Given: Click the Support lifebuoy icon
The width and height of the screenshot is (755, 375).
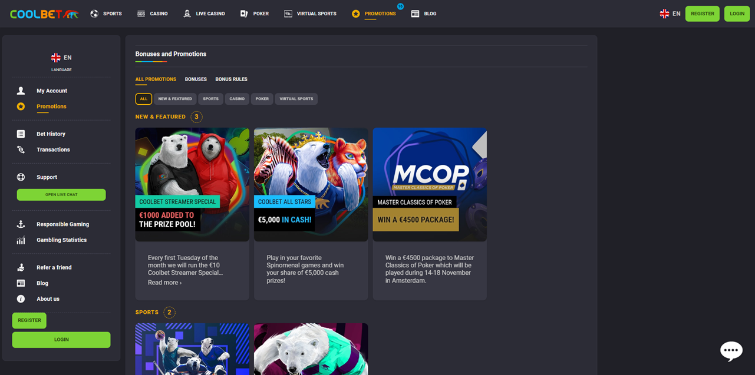Looking at the screenshot, I should tap(21, 177).
